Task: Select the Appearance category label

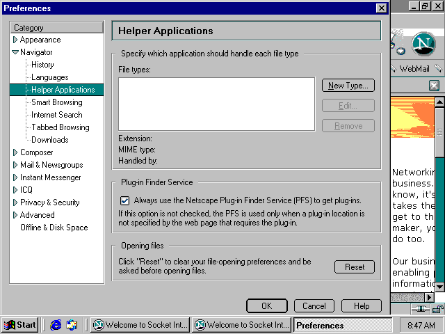Action: click(x=40, y=40)
